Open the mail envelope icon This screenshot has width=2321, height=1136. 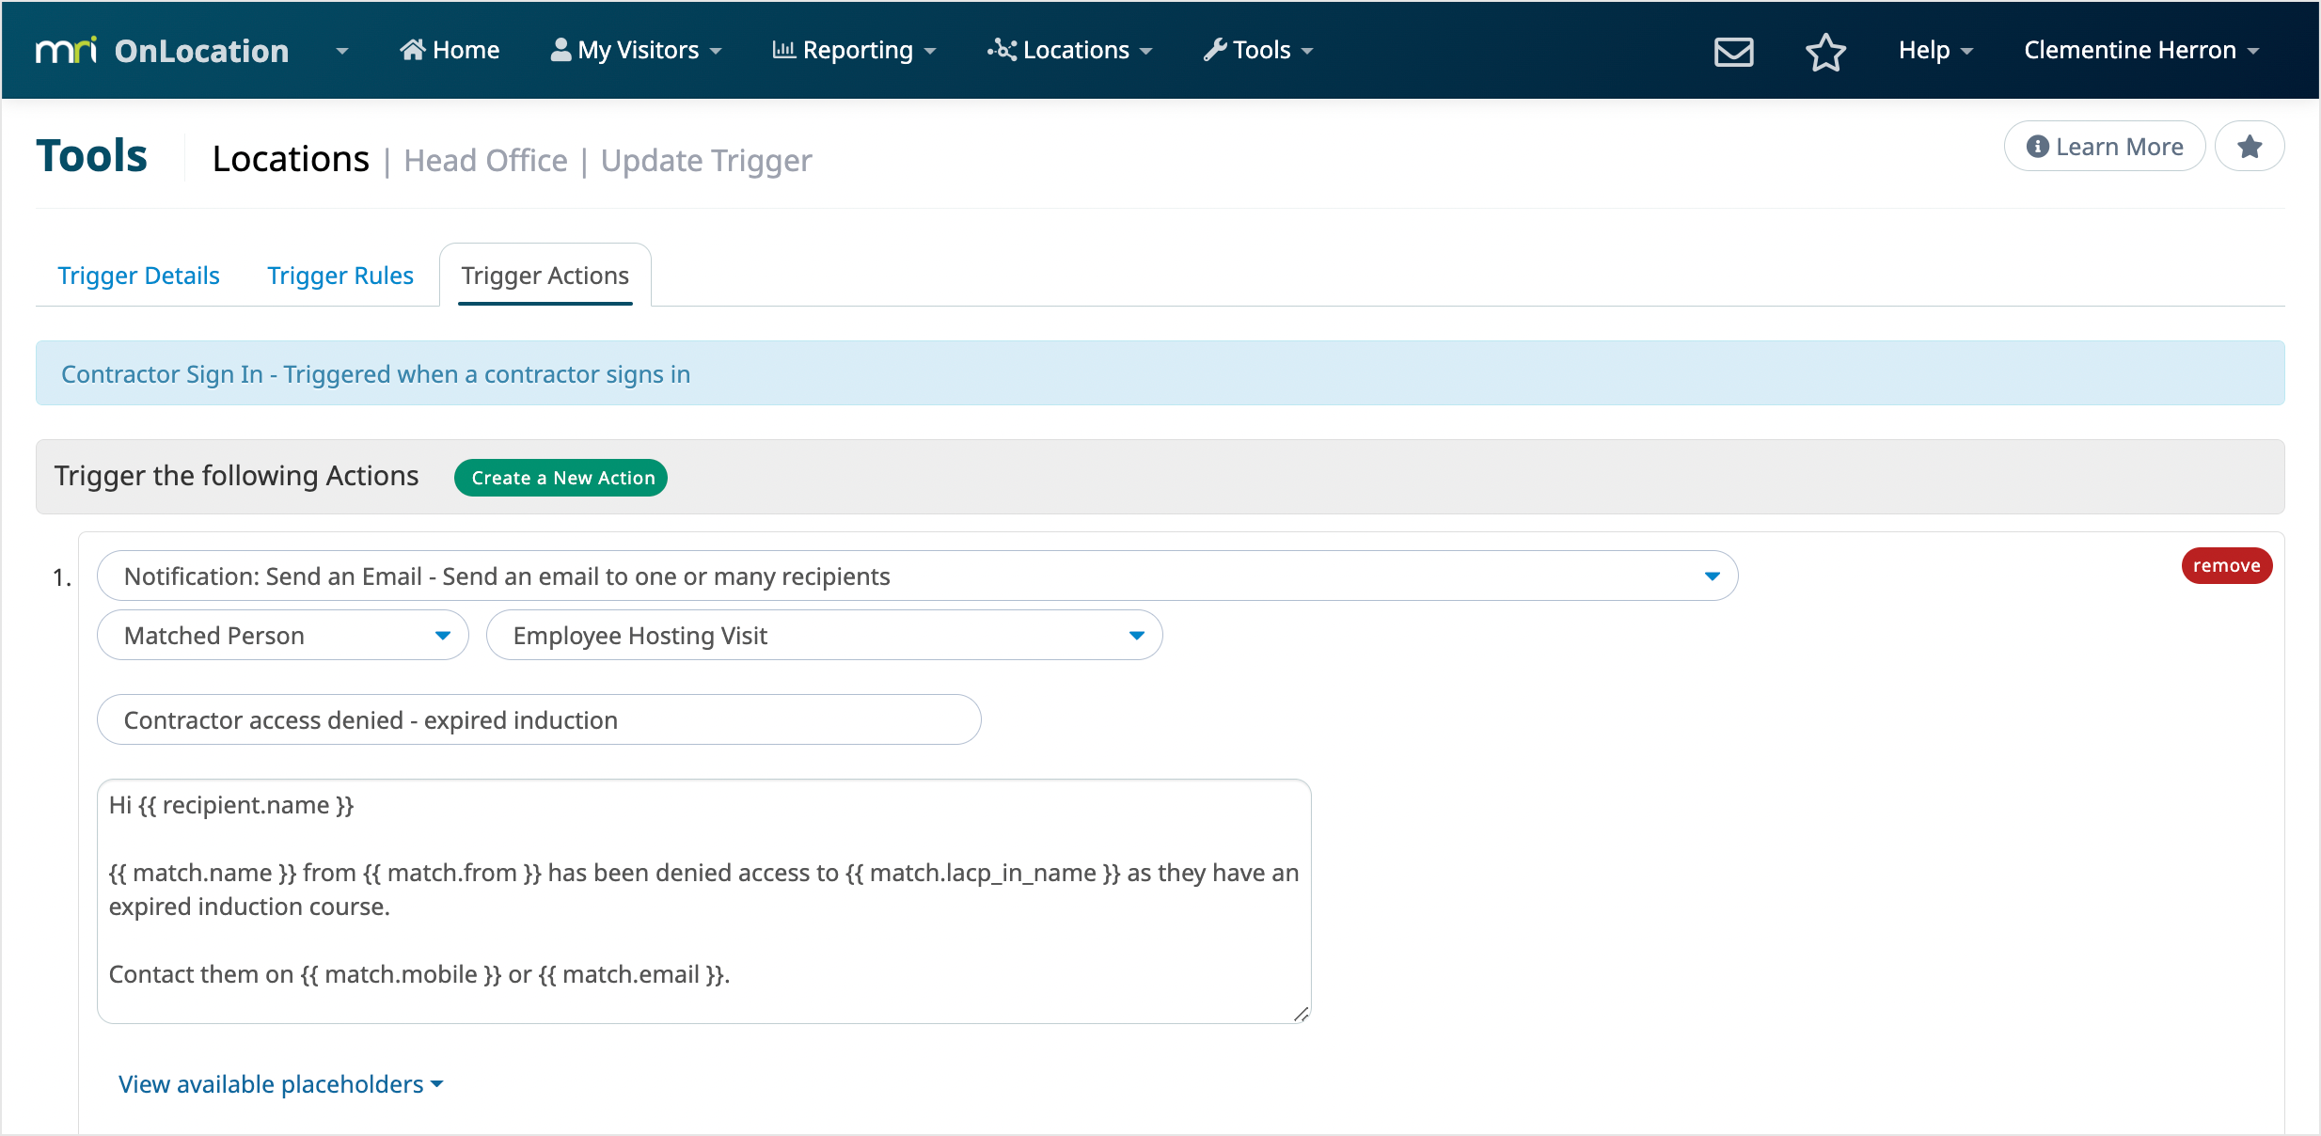(x=1733, y=51)
